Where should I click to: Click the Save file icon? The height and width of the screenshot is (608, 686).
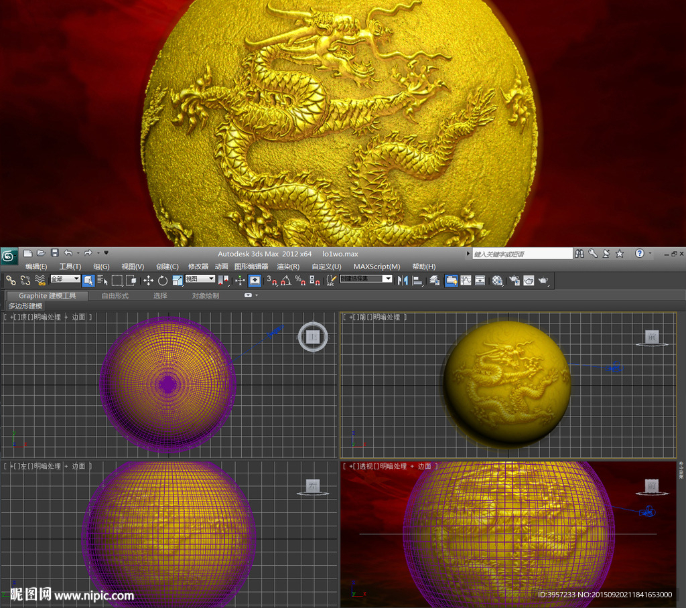pyautogui.click(x=54, y=253)
